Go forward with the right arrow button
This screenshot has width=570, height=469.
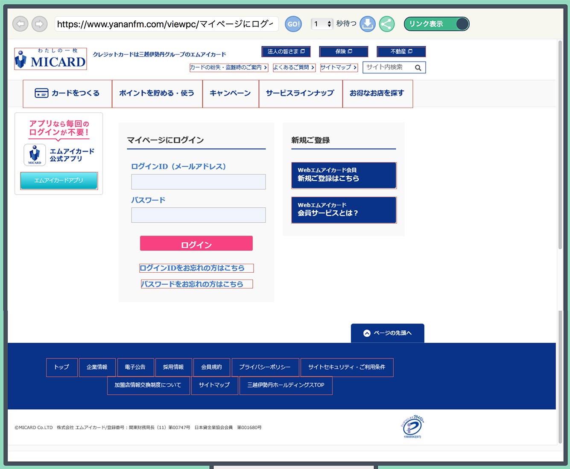pos(40,24)
